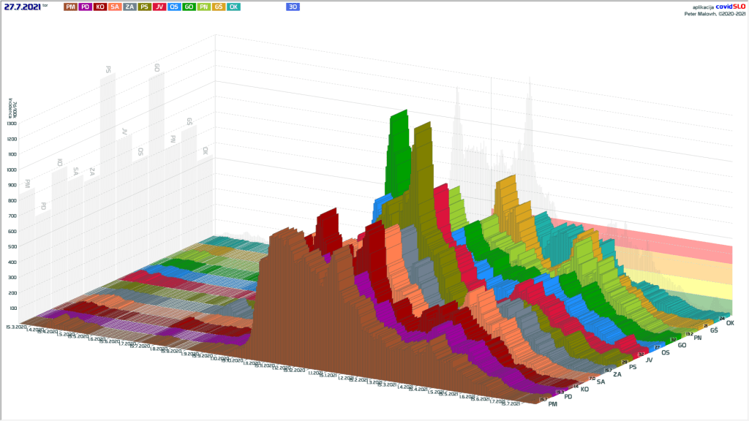Open the covidSLO application link
The width and height of the screenshot is (749, 421).
[729, 7]
